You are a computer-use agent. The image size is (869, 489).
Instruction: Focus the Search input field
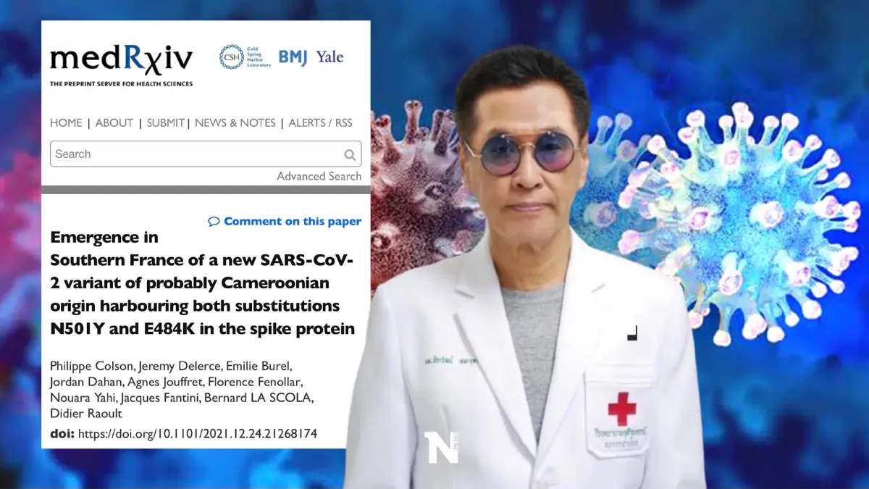click(x=206, y=154)
